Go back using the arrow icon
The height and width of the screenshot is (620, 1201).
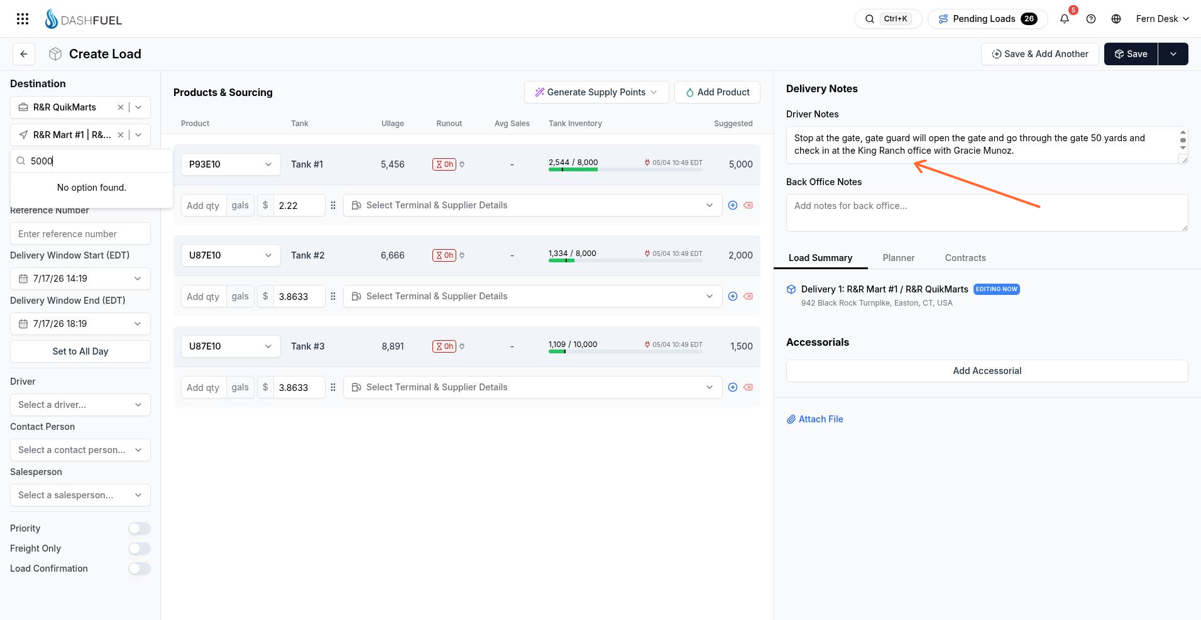24,54
